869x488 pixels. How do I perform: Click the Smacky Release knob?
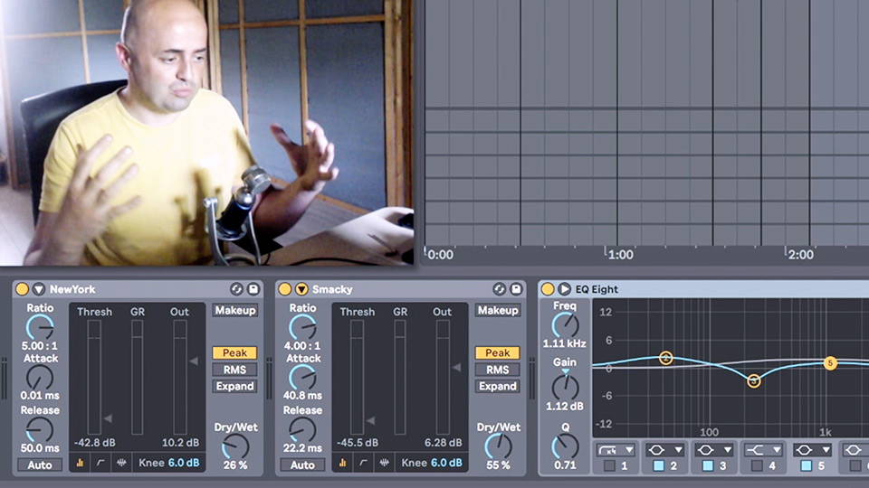[x=302, y=429]
